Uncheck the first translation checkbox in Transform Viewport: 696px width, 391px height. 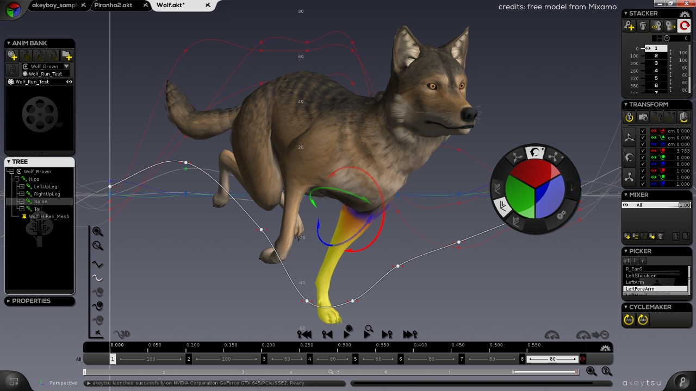point(643,131)
